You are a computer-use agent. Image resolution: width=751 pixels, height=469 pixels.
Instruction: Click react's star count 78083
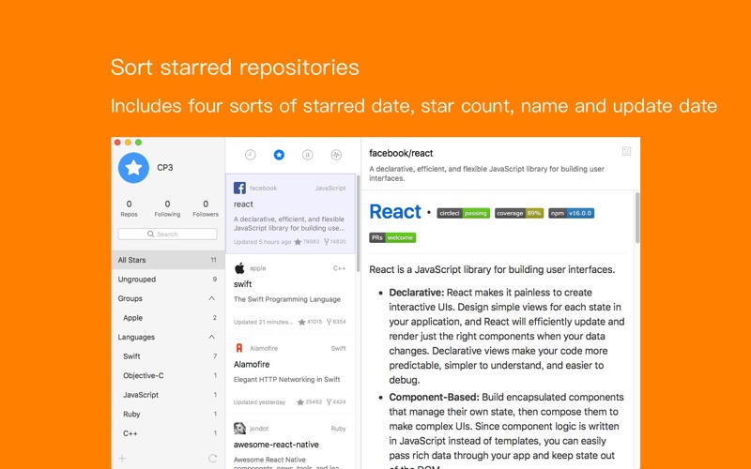pos(307,242)
